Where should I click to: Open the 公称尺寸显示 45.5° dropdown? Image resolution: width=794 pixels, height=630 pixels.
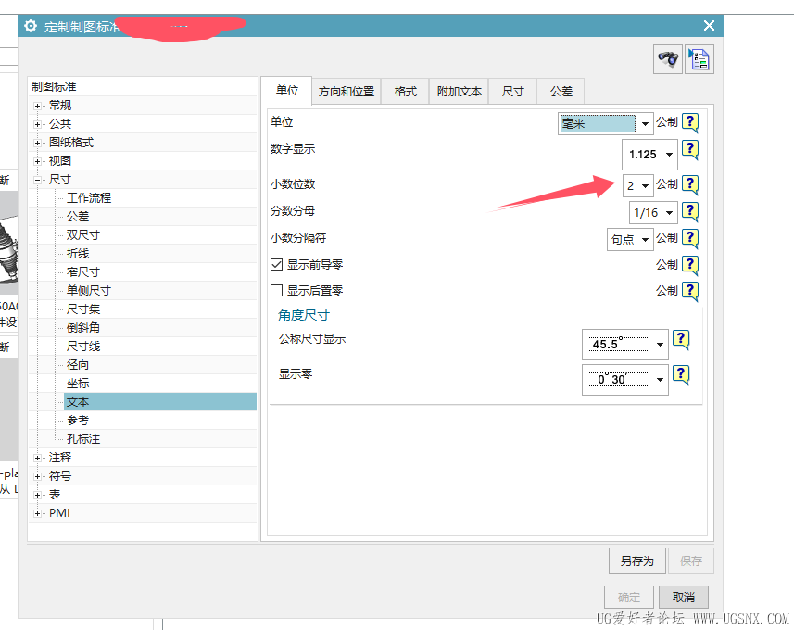[625, 345]
